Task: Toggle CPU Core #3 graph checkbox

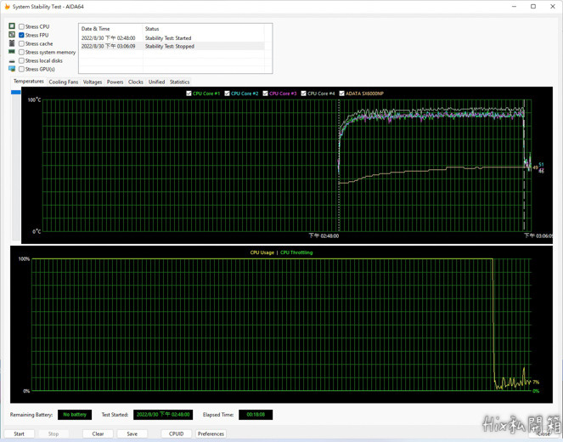Action: tap(265, 93)
